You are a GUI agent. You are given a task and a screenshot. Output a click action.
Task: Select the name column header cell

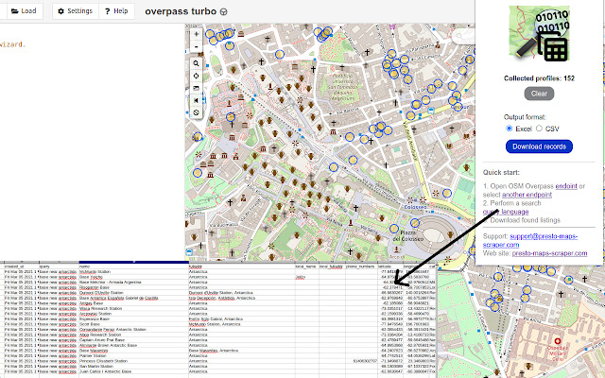coord(134,266)
